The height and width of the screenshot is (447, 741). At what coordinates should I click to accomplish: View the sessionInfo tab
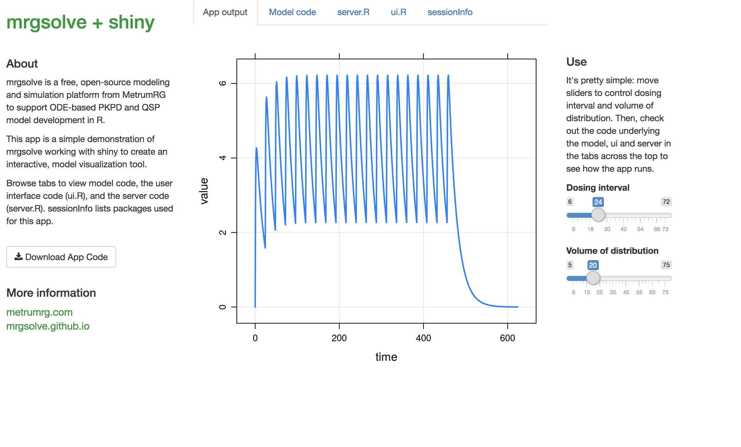pyautogui.click(x=450, y=12)
